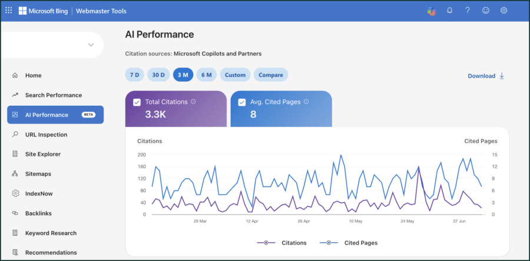Click the Recommendations icon
This screenshot has width=530, height=261.
coord(15,252)
